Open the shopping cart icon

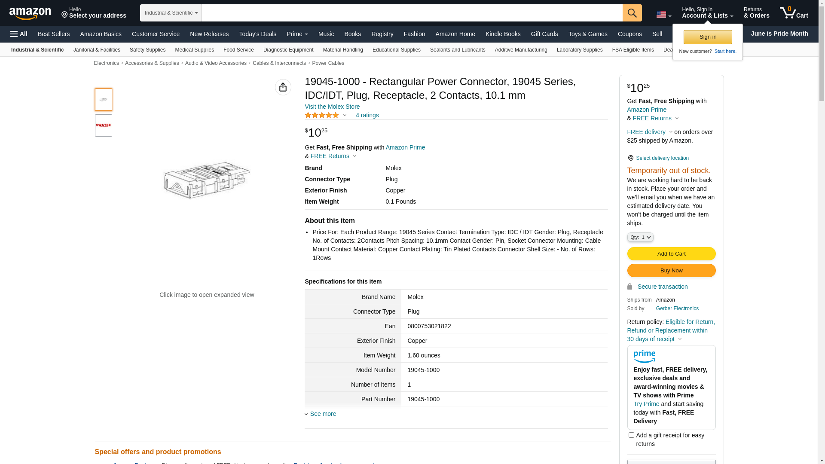click(793, 13)
